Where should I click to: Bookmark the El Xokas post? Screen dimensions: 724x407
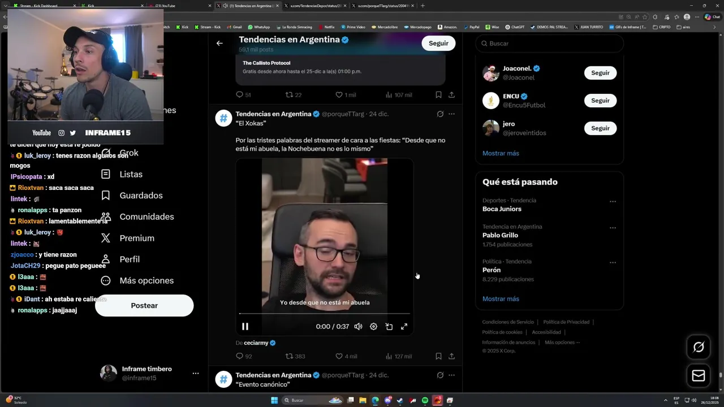click(x=438, y=356)
